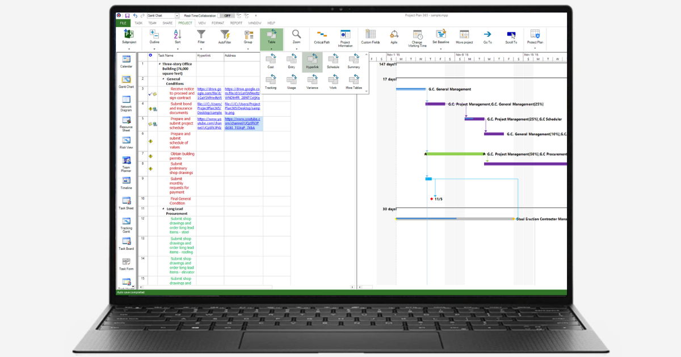This screenshot has width=681, height=357.
Task: Click the Go To arrow icon
Action: (x=487, y=34)
